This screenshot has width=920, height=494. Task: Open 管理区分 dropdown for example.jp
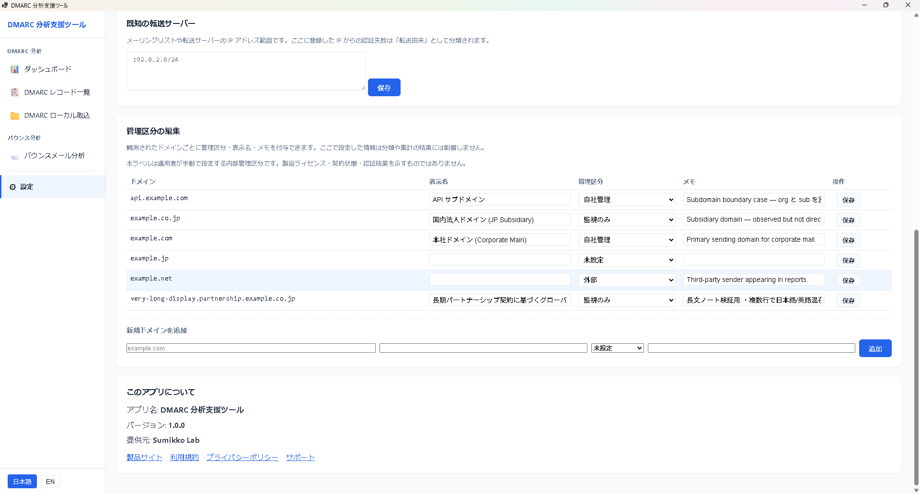(627, 260)
